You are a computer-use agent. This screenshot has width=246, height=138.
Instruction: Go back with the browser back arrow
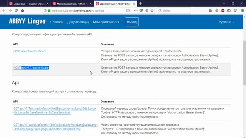tap(4, 11)
